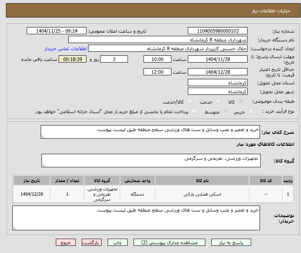Click the خروج exit button
The height and width of the screenshot is (253, 301).
pos(66,243)
